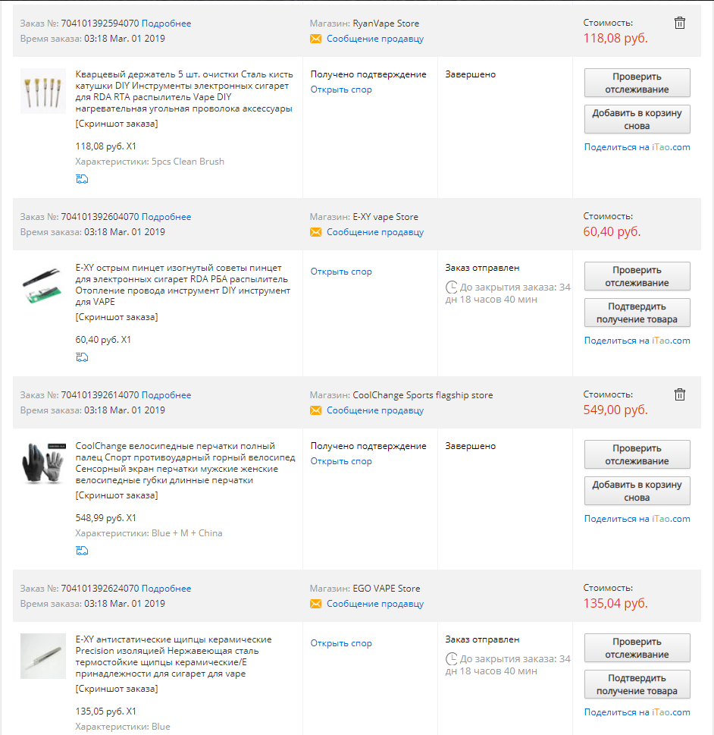Open Подробнее for order 704101392604070

[166, 217]
